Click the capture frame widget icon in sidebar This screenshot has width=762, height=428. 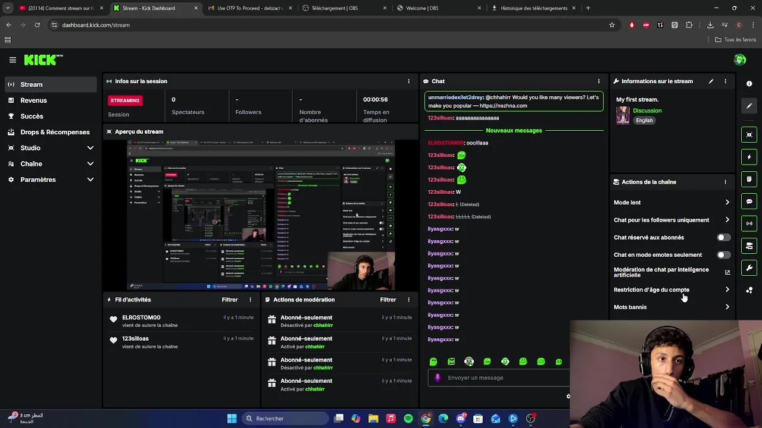click(x=749, y=135)
